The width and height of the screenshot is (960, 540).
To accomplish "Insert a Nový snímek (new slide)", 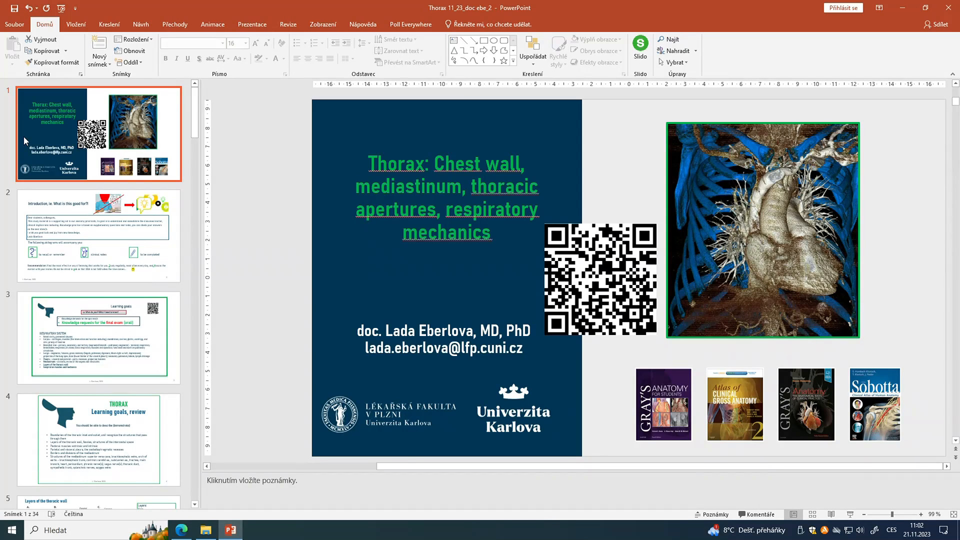I will pos(99,51).
